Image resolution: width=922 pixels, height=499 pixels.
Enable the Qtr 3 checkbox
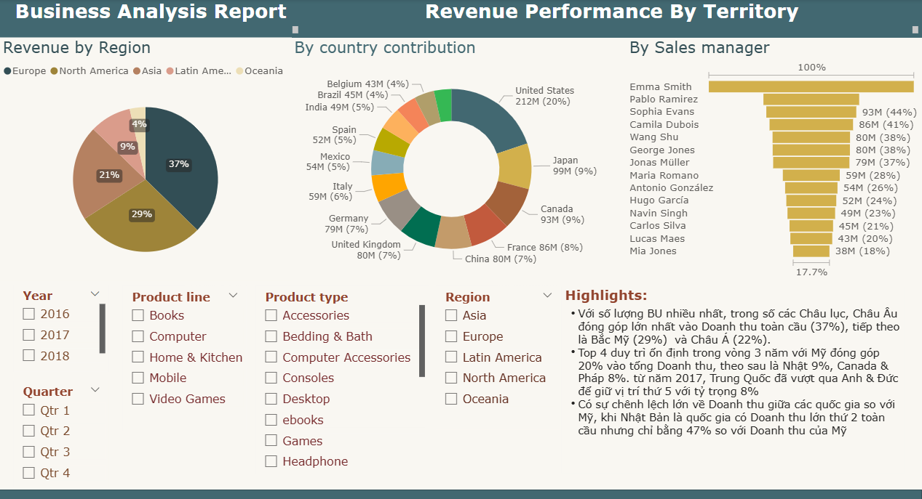tap(29, 452)
